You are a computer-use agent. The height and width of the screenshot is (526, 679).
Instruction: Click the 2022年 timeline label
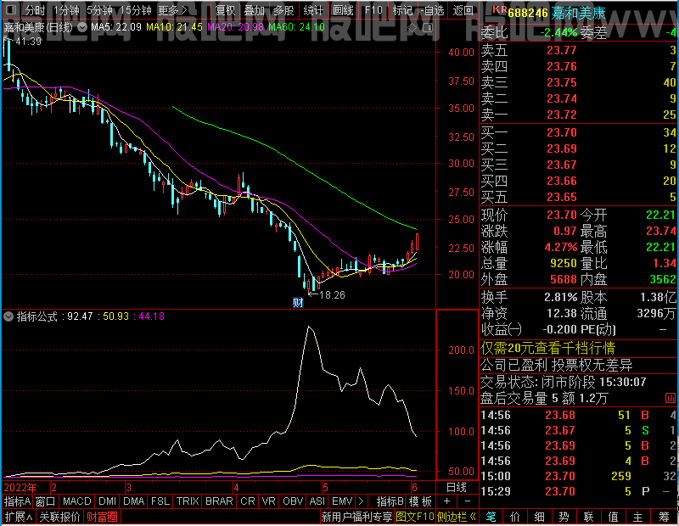[20, 488]
